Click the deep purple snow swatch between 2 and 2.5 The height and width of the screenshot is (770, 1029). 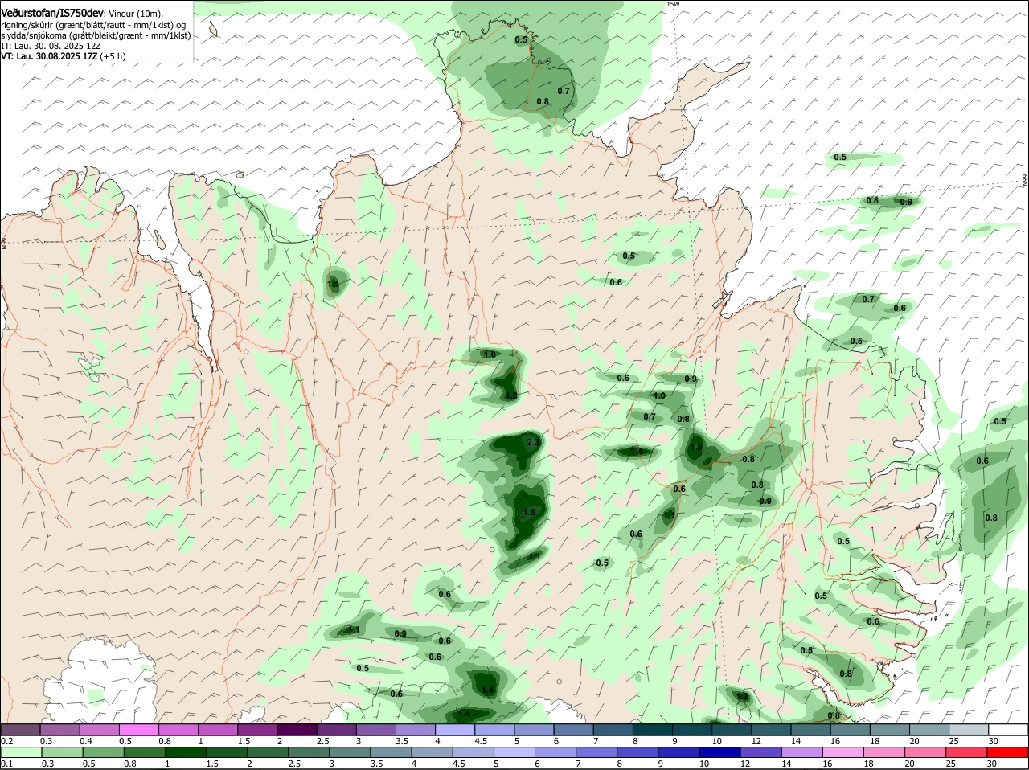tap(297, 729)
